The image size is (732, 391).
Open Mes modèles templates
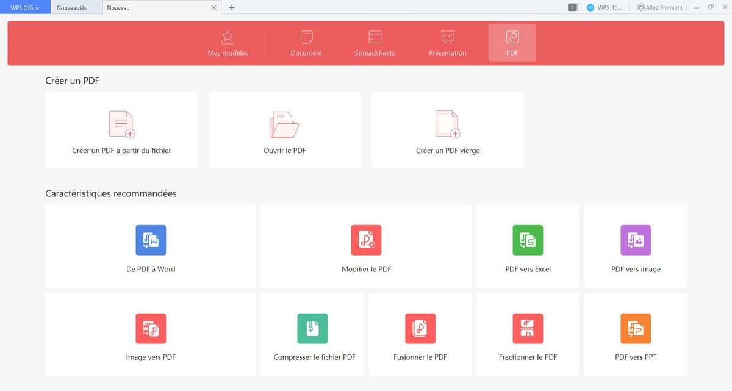point(228,43)
